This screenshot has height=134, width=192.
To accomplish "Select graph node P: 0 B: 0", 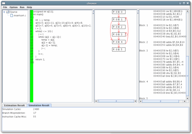I will (119, 12).
